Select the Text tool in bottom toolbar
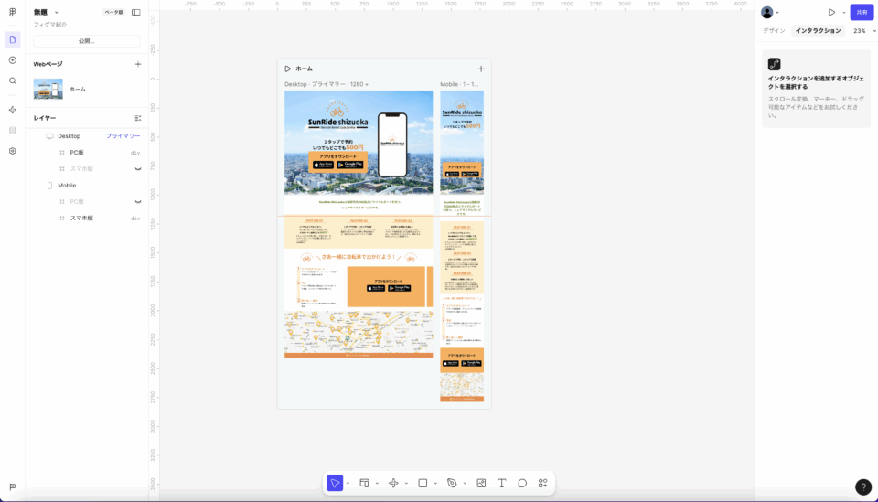 (501, 483)
